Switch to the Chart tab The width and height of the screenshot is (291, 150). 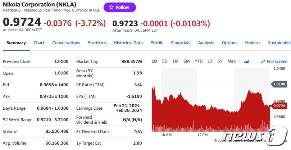click(x=39, y=43)
